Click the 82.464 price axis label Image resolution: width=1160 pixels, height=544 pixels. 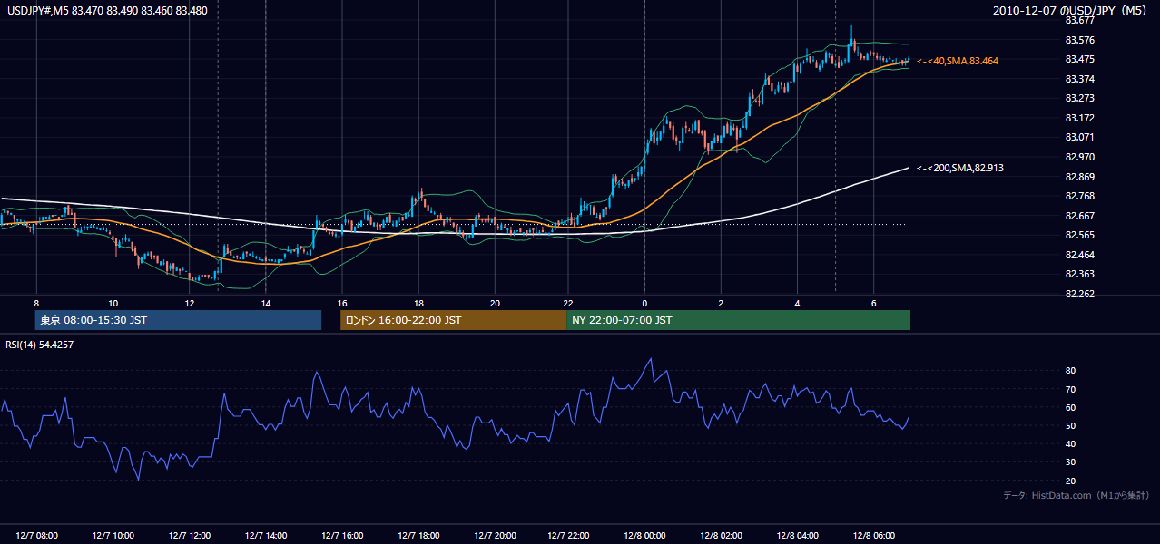(x=1079, y=255)
